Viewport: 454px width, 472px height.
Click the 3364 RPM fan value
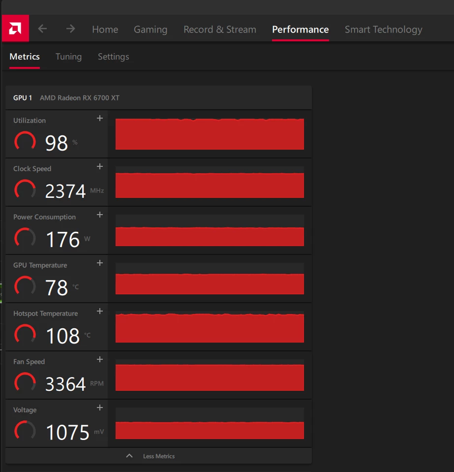click(74, 384)
